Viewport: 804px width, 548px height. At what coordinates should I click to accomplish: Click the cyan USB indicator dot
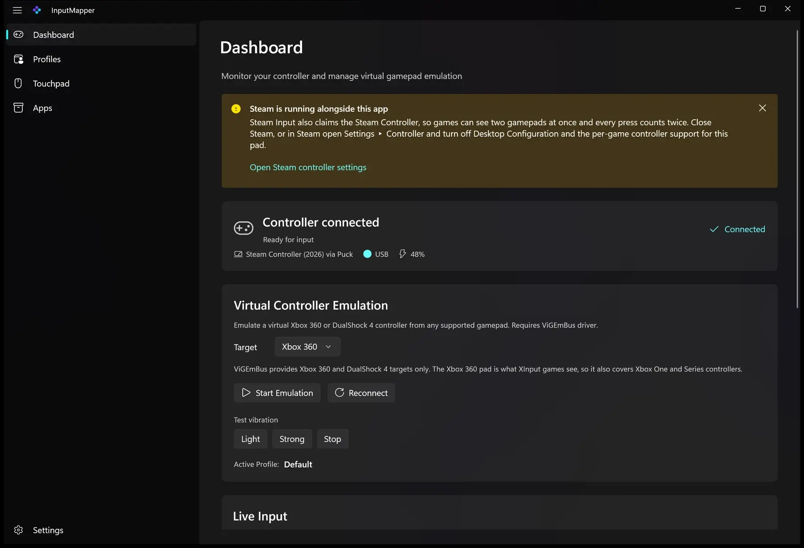(x=367, y=254)
